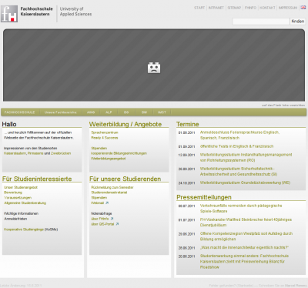The width and height of the screenshot is (308, 288).
Task: Select the BG department tab
Action: click(126, 112)
